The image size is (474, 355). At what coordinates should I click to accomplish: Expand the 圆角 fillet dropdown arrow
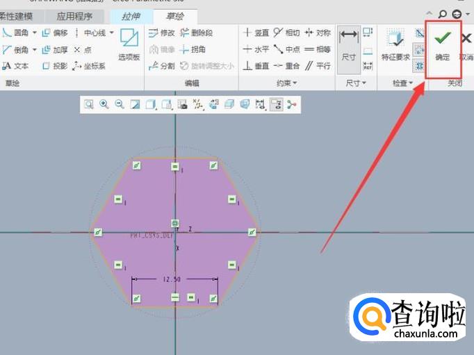tap(35, 33)
